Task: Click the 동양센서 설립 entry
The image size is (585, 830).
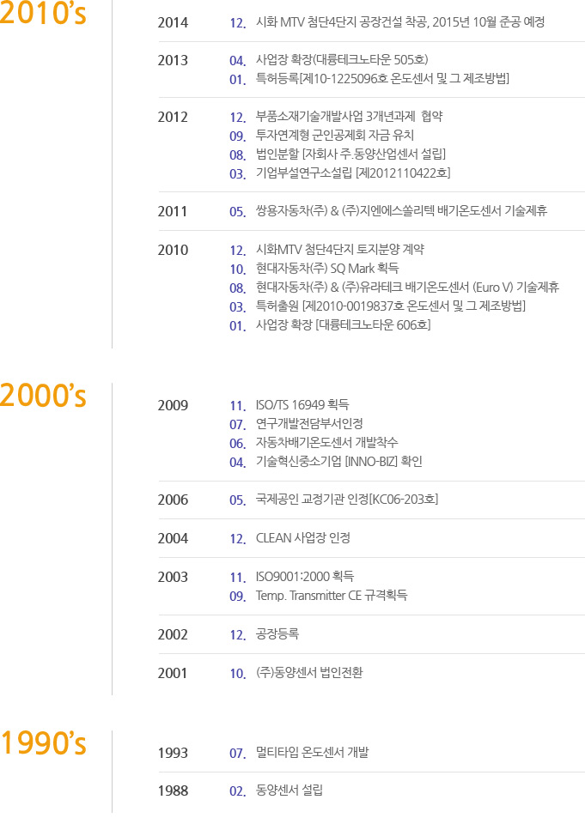Action: coord(289,791)
